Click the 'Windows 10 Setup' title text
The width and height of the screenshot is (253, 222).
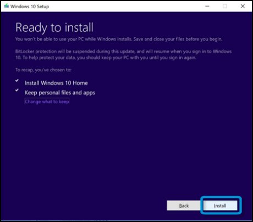pos(30,7)
